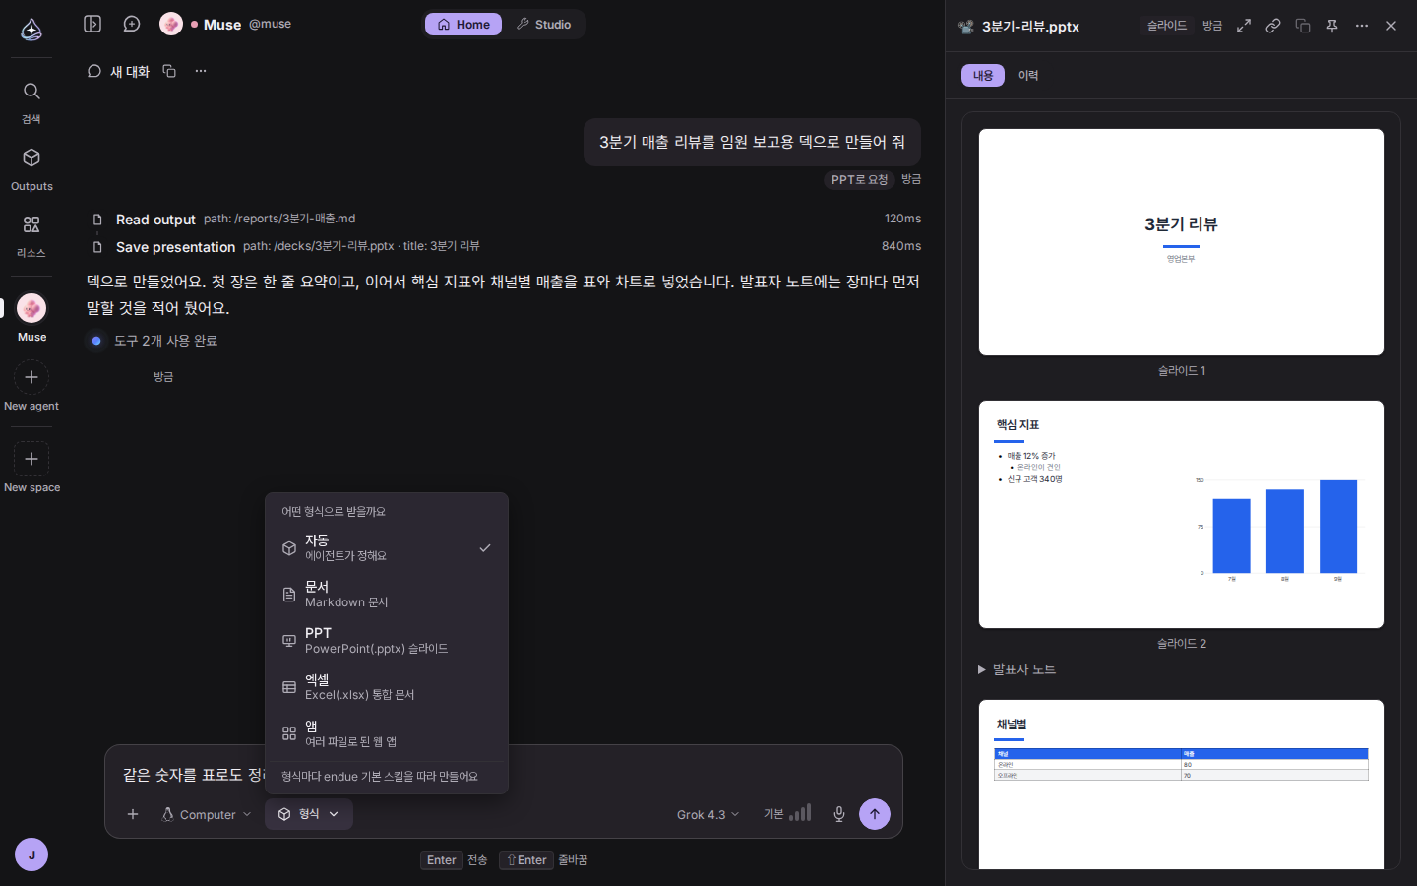The width and height of the screenshot is (1417, 886).
Task: Open the 리소스 resources icon
Action: pos(31,224)
